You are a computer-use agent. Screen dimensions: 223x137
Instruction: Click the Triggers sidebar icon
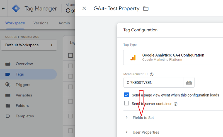pos(8,85)
